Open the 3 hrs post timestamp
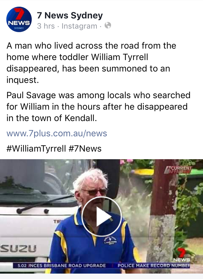 pyautogui.click(x=46, y=26)
